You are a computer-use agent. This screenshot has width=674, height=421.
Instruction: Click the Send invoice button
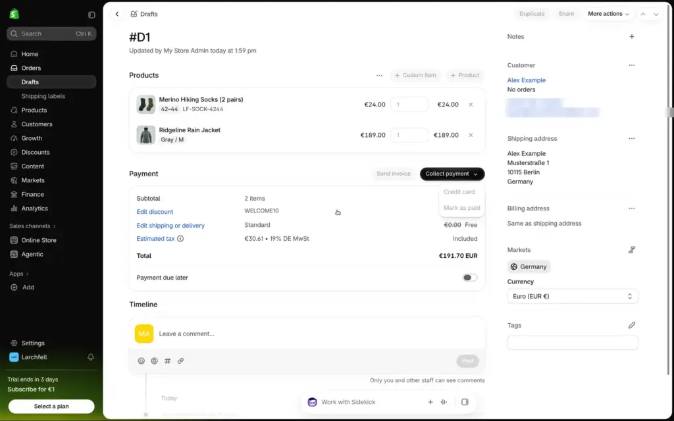[x=394, y=174]
